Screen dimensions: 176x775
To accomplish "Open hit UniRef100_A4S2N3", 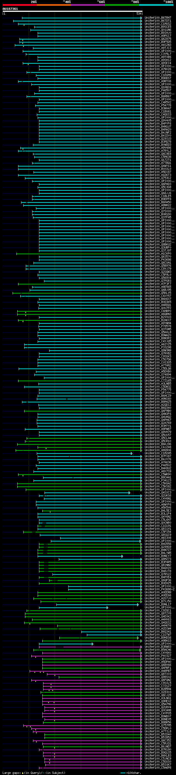I will tap(158, 45).
